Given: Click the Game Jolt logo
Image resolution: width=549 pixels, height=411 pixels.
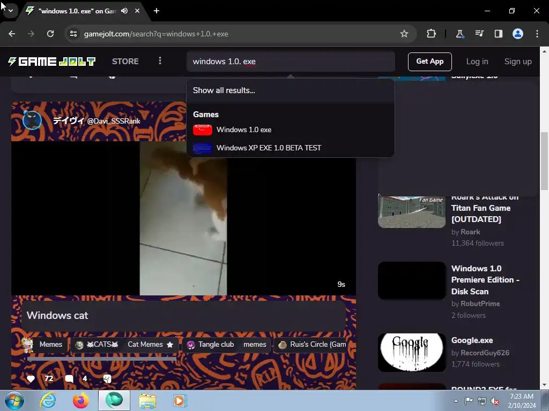Looking at the screenshot, I should (52, 62).
